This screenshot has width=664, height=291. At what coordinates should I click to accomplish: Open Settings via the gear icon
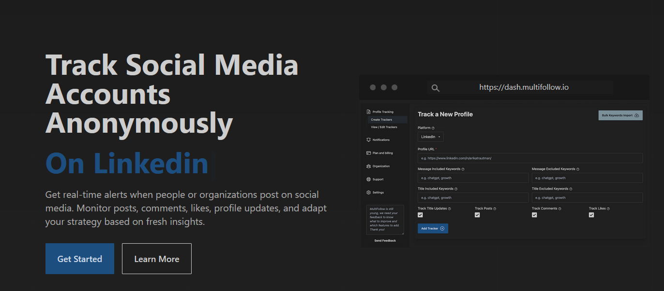[x=369, y=193]
